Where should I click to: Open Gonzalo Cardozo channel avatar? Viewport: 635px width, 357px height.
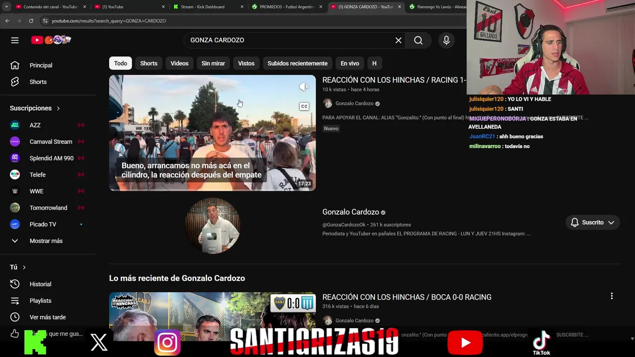pyautogui.click(x=212, y=226)
